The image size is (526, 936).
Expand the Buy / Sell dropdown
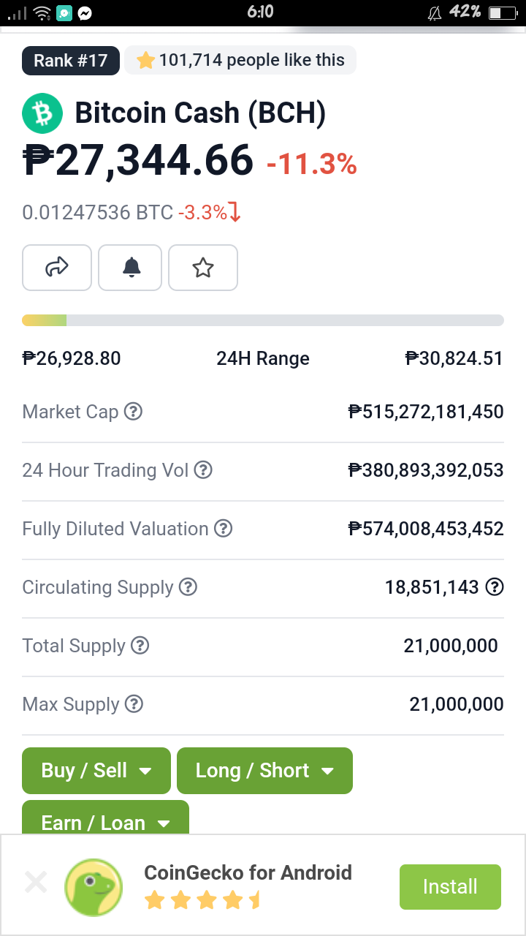pos(96,771)
